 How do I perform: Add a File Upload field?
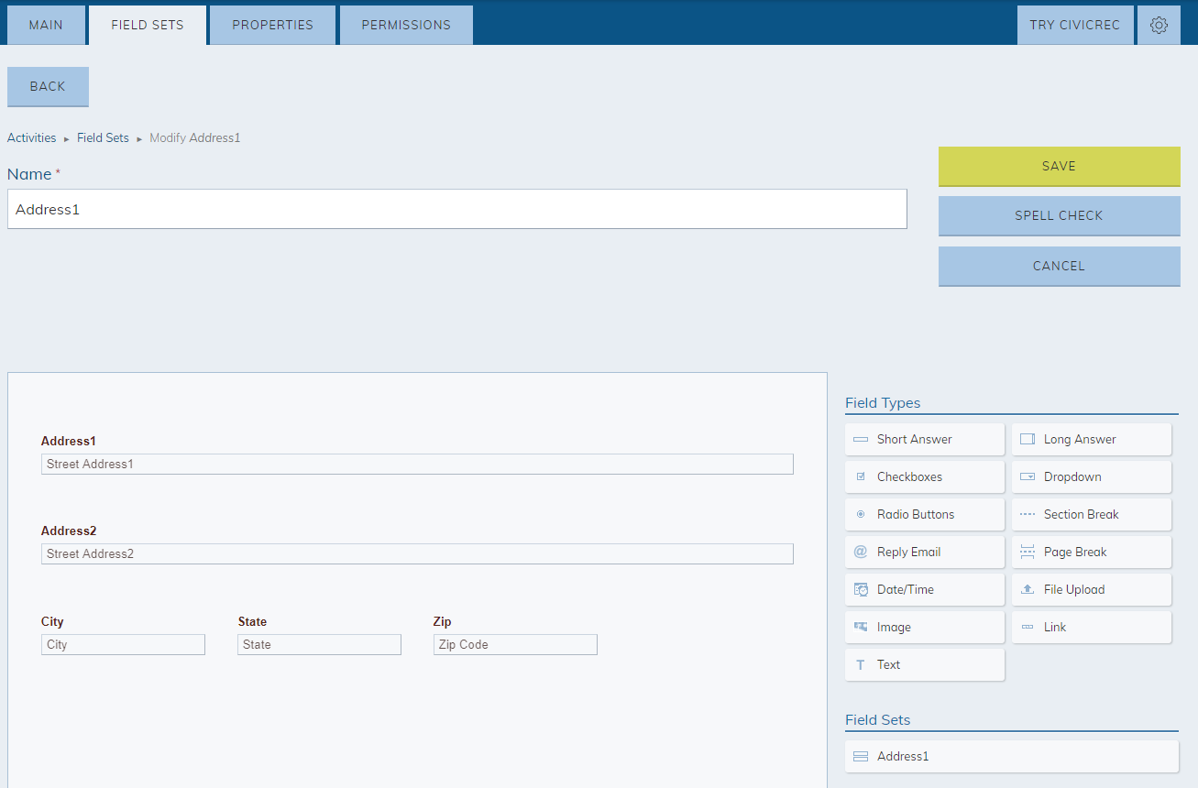point(1092,590)
